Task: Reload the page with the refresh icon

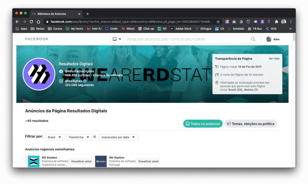Action: tap(31, 22)
